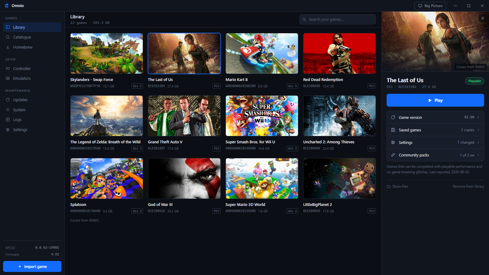Click the Game version refresh icon

(393, 117)
